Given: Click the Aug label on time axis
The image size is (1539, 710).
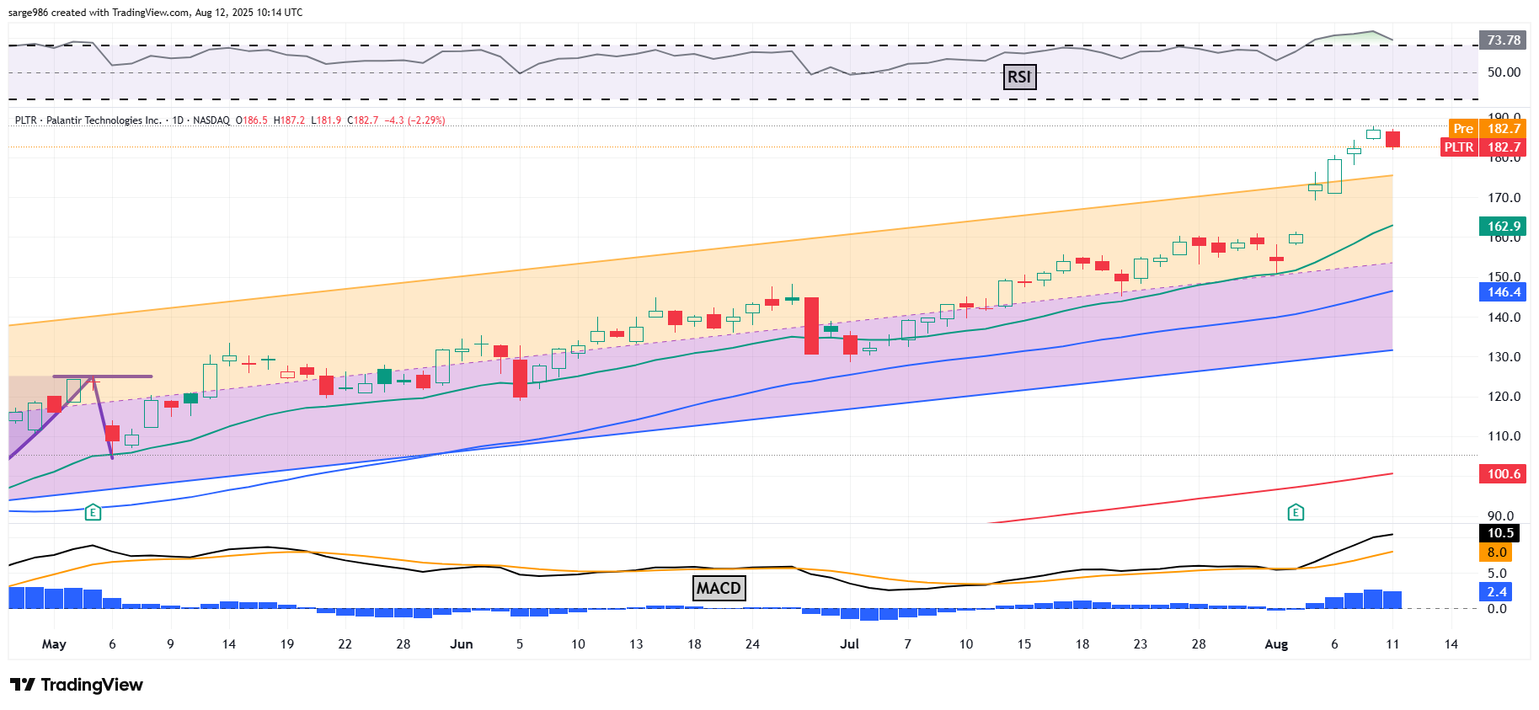Looking at the screenshot, I should (x=1276, y=644).
